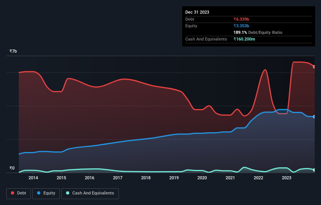Click the ₹0 y-axis label
The image size is (321, 205).
(x=12, y=168)
